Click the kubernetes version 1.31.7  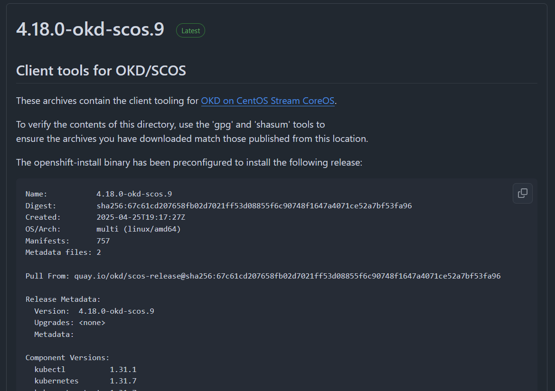[123, 381]
